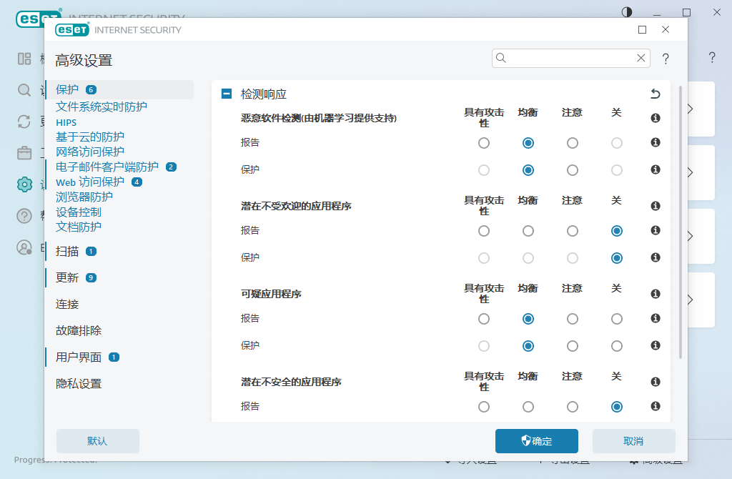The width and height of the screenshot is (732, 479).
Task: Set 潜在不受欢迎的应用程序 报告 to 具有攻击性
Action: pos(484,231)
